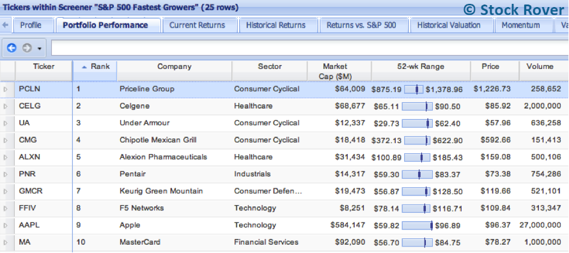Sort by Market Cap ($M) header

(339, 71)
